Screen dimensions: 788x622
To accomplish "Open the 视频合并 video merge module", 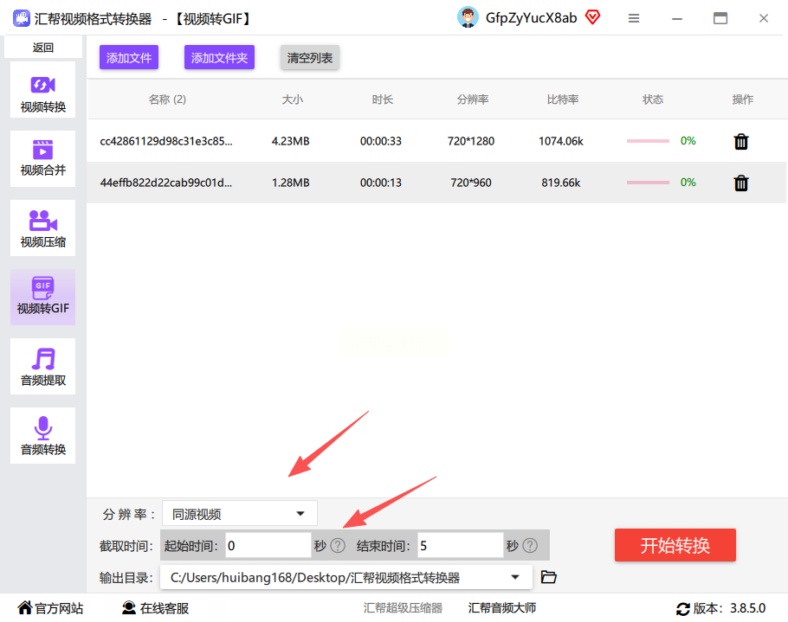I will coord(42,158).
